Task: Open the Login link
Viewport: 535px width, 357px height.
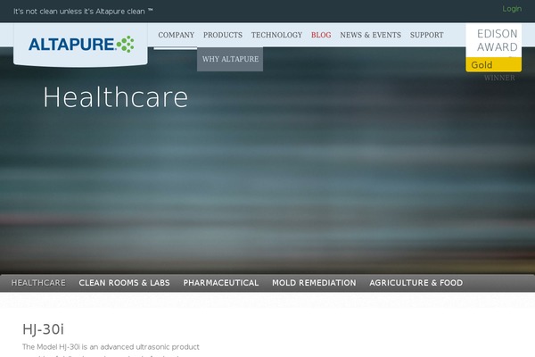Action: [512, 9]
